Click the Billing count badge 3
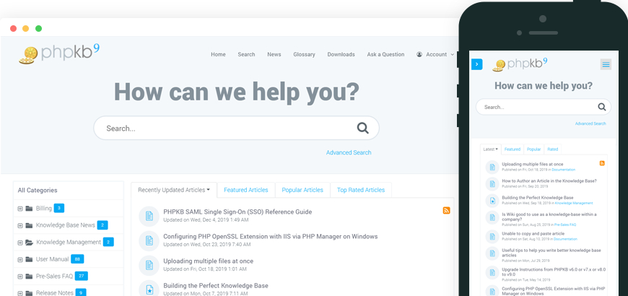This screenshot has width=628, height=296. [x=59, y=208]
